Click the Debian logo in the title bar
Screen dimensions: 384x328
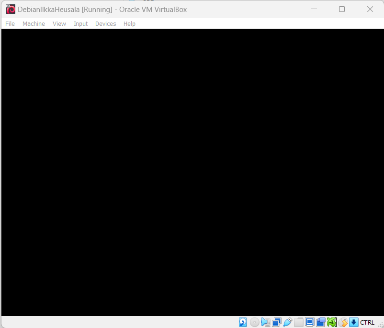point(11,9)
